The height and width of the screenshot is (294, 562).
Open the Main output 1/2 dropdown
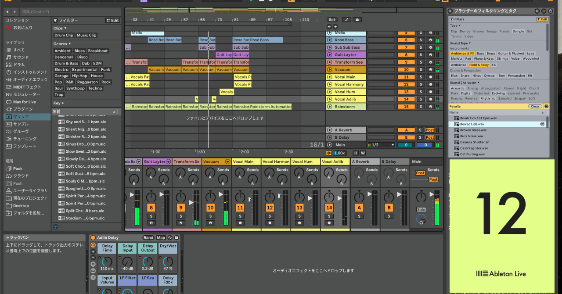pos(381,145)
